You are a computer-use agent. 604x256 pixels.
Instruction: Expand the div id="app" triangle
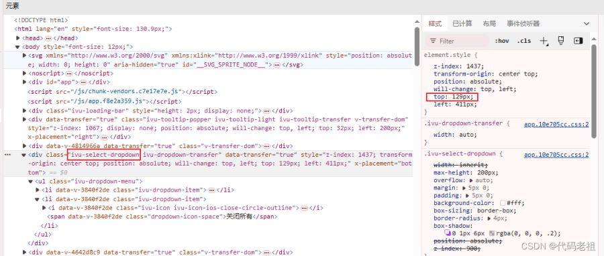(25, 82)
